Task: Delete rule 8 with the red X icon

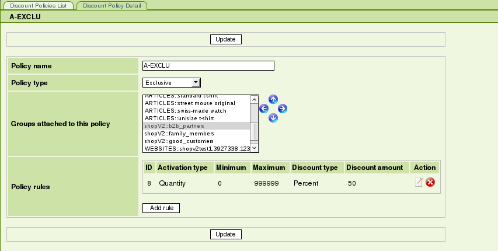Action: click(430, 183)
